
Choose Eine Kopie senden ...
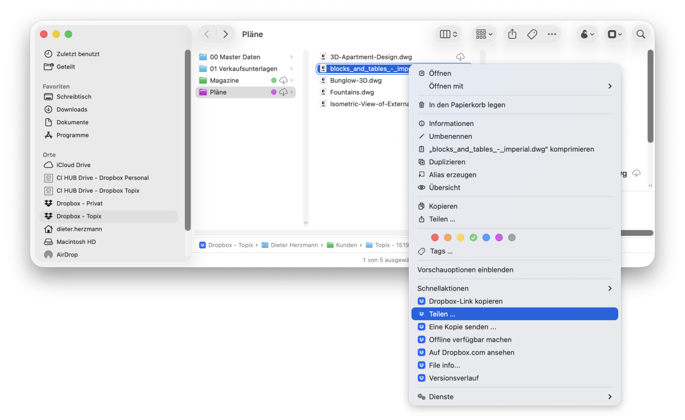pos(514,327)
